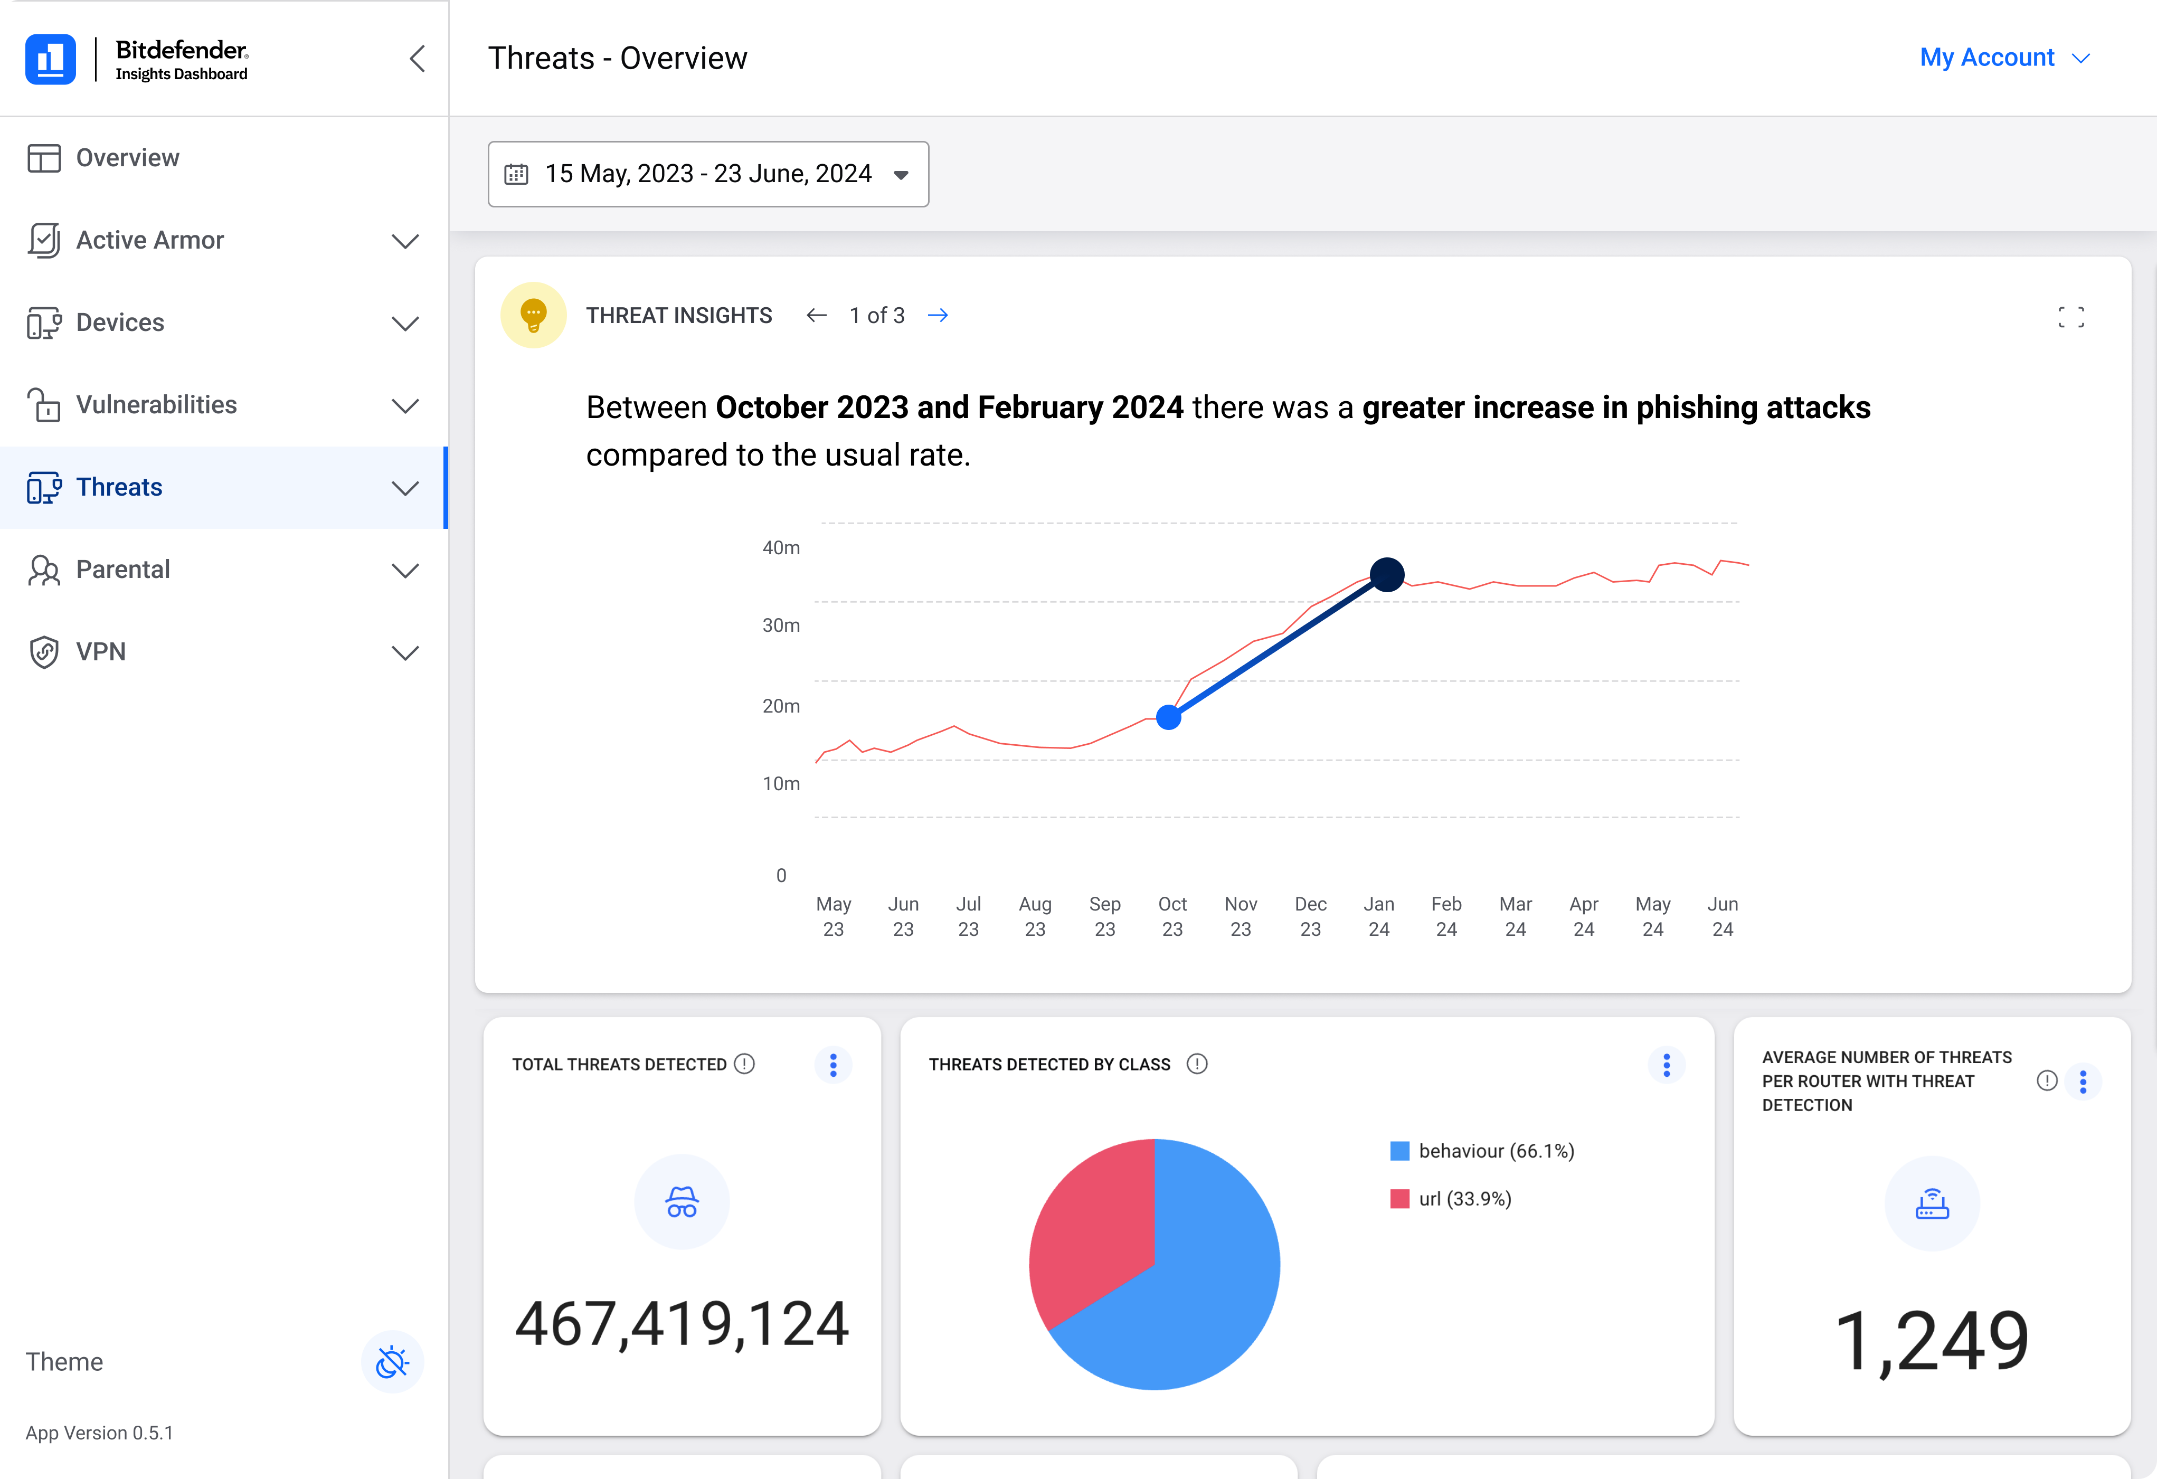The width and height of the screenshot is (2157, 1479).
Task: Go to previous threat insight arrow
Action: [817, 316]
